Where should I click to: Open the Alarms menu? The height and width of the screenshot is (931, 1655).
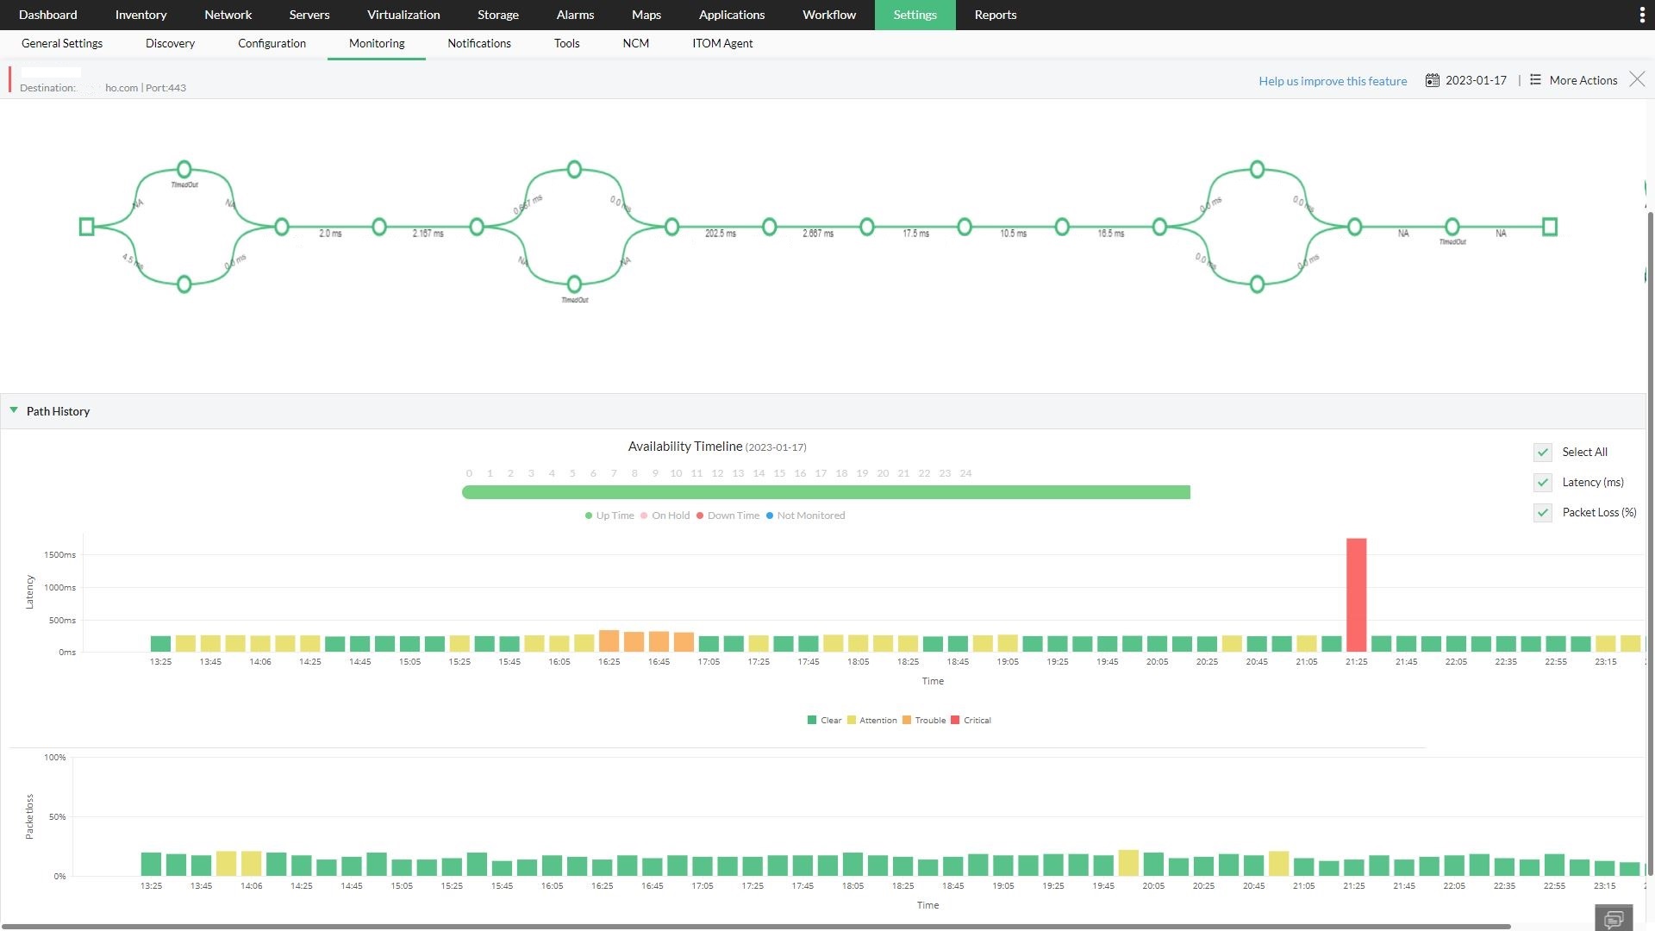click(x=574, y=15)
